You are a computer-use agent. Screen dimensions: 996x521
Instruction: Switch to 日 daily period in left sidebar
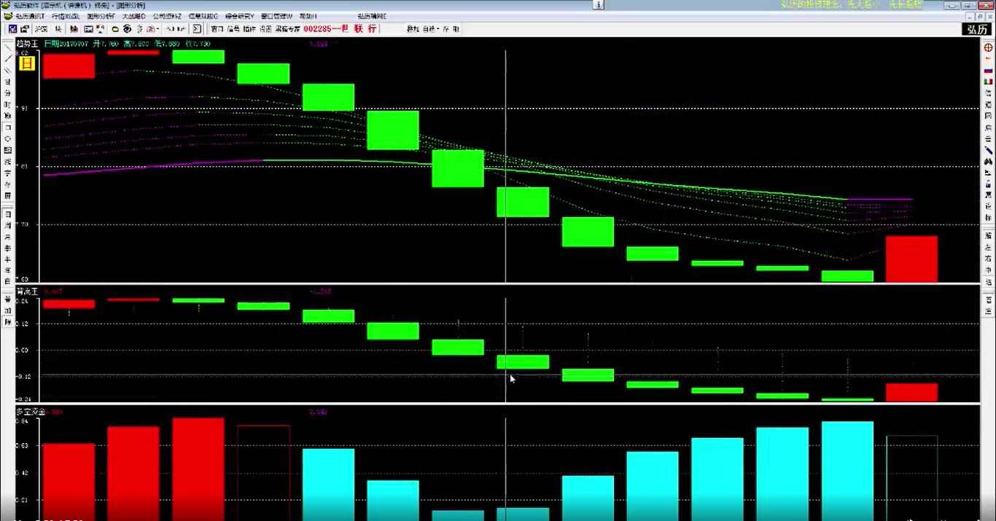8,215
